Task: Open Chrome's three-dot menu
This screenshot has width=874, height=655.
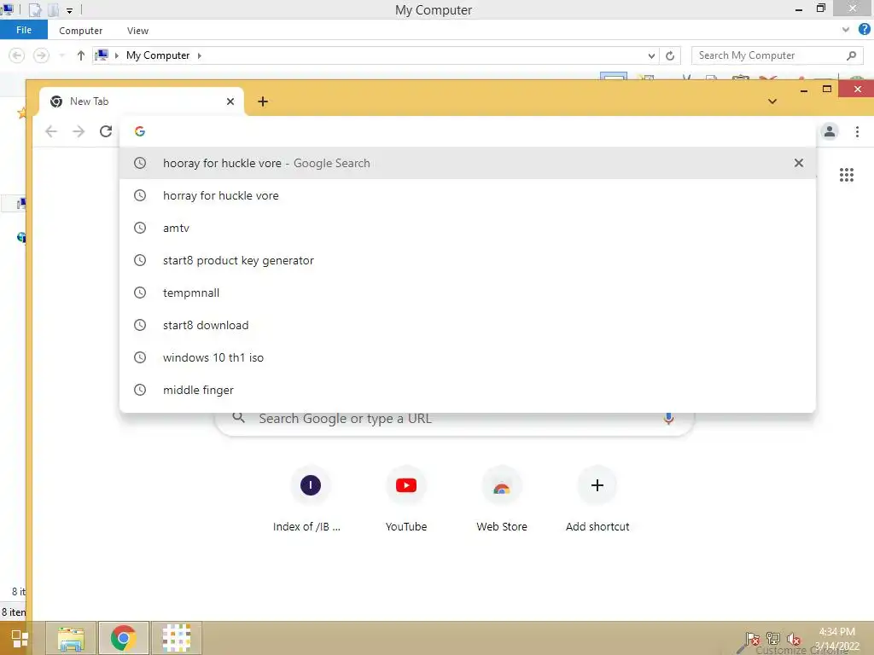Action: point(857,131)
